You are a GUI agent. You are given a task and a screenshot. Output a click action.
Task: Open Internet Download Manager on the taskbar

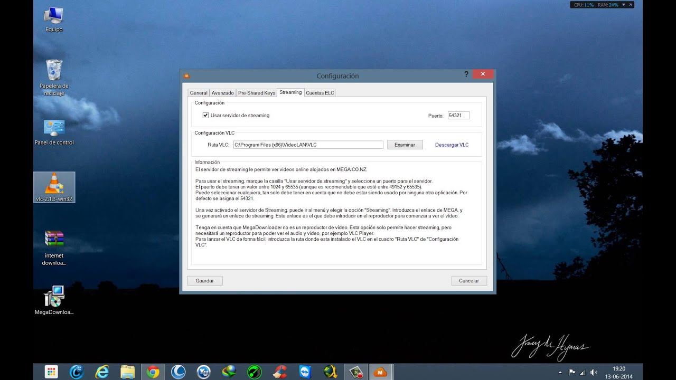229,372
